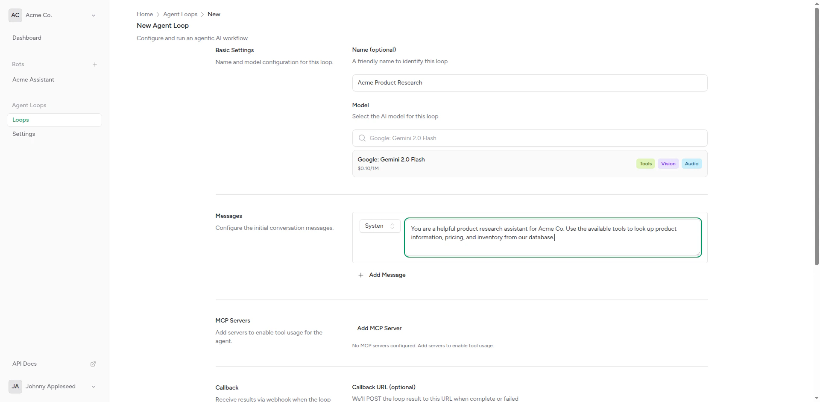Viewport: 820px width, 402px height.
Task: Go to the Agent Loops breadcrumb
Action: pyautogui.click(x=180, y=14)
